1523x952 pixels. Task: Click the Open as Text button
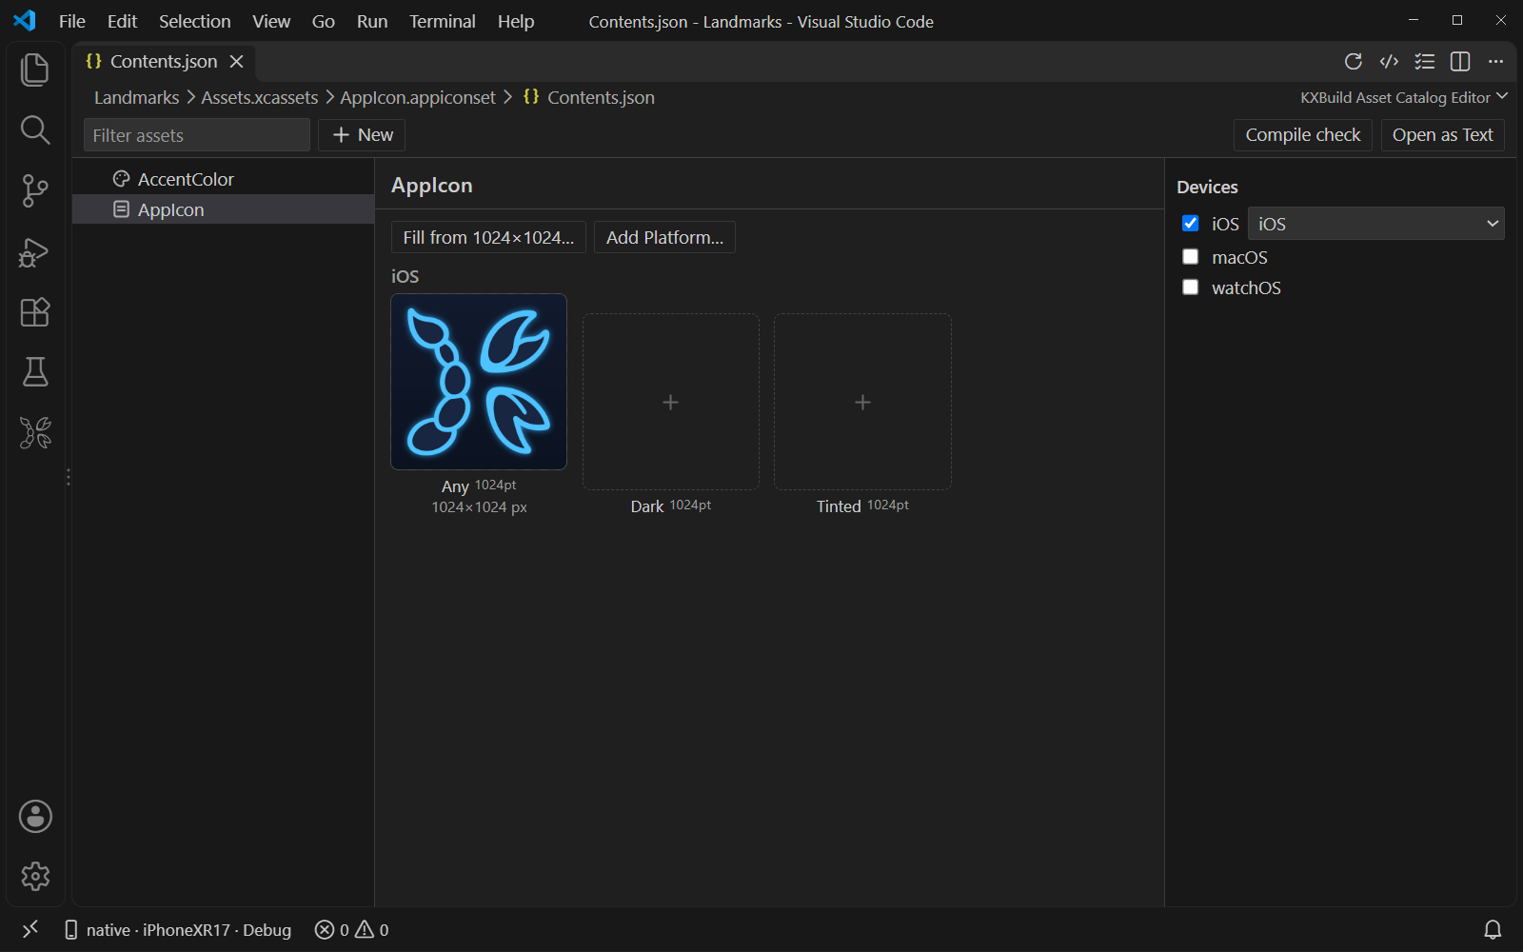[1442, 135]
